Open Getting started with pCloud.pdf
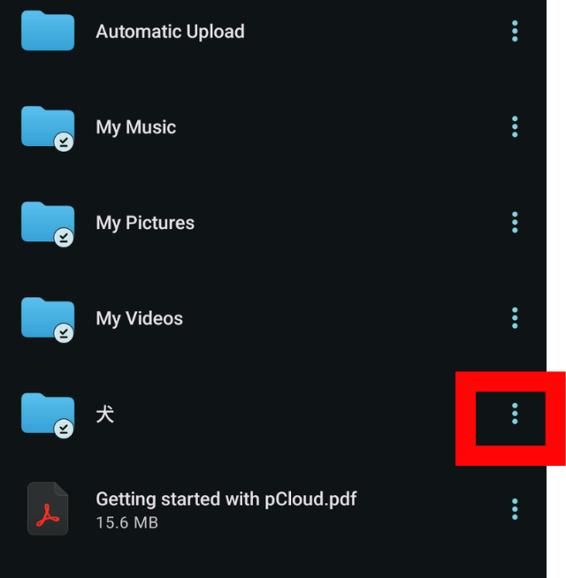Image resolution: width=566 pixels, height=578 pixels. 226,499
